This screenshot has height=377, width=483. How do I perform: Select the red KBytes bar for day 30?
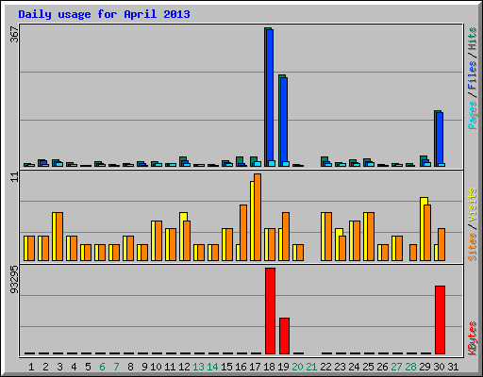(440, 320)
